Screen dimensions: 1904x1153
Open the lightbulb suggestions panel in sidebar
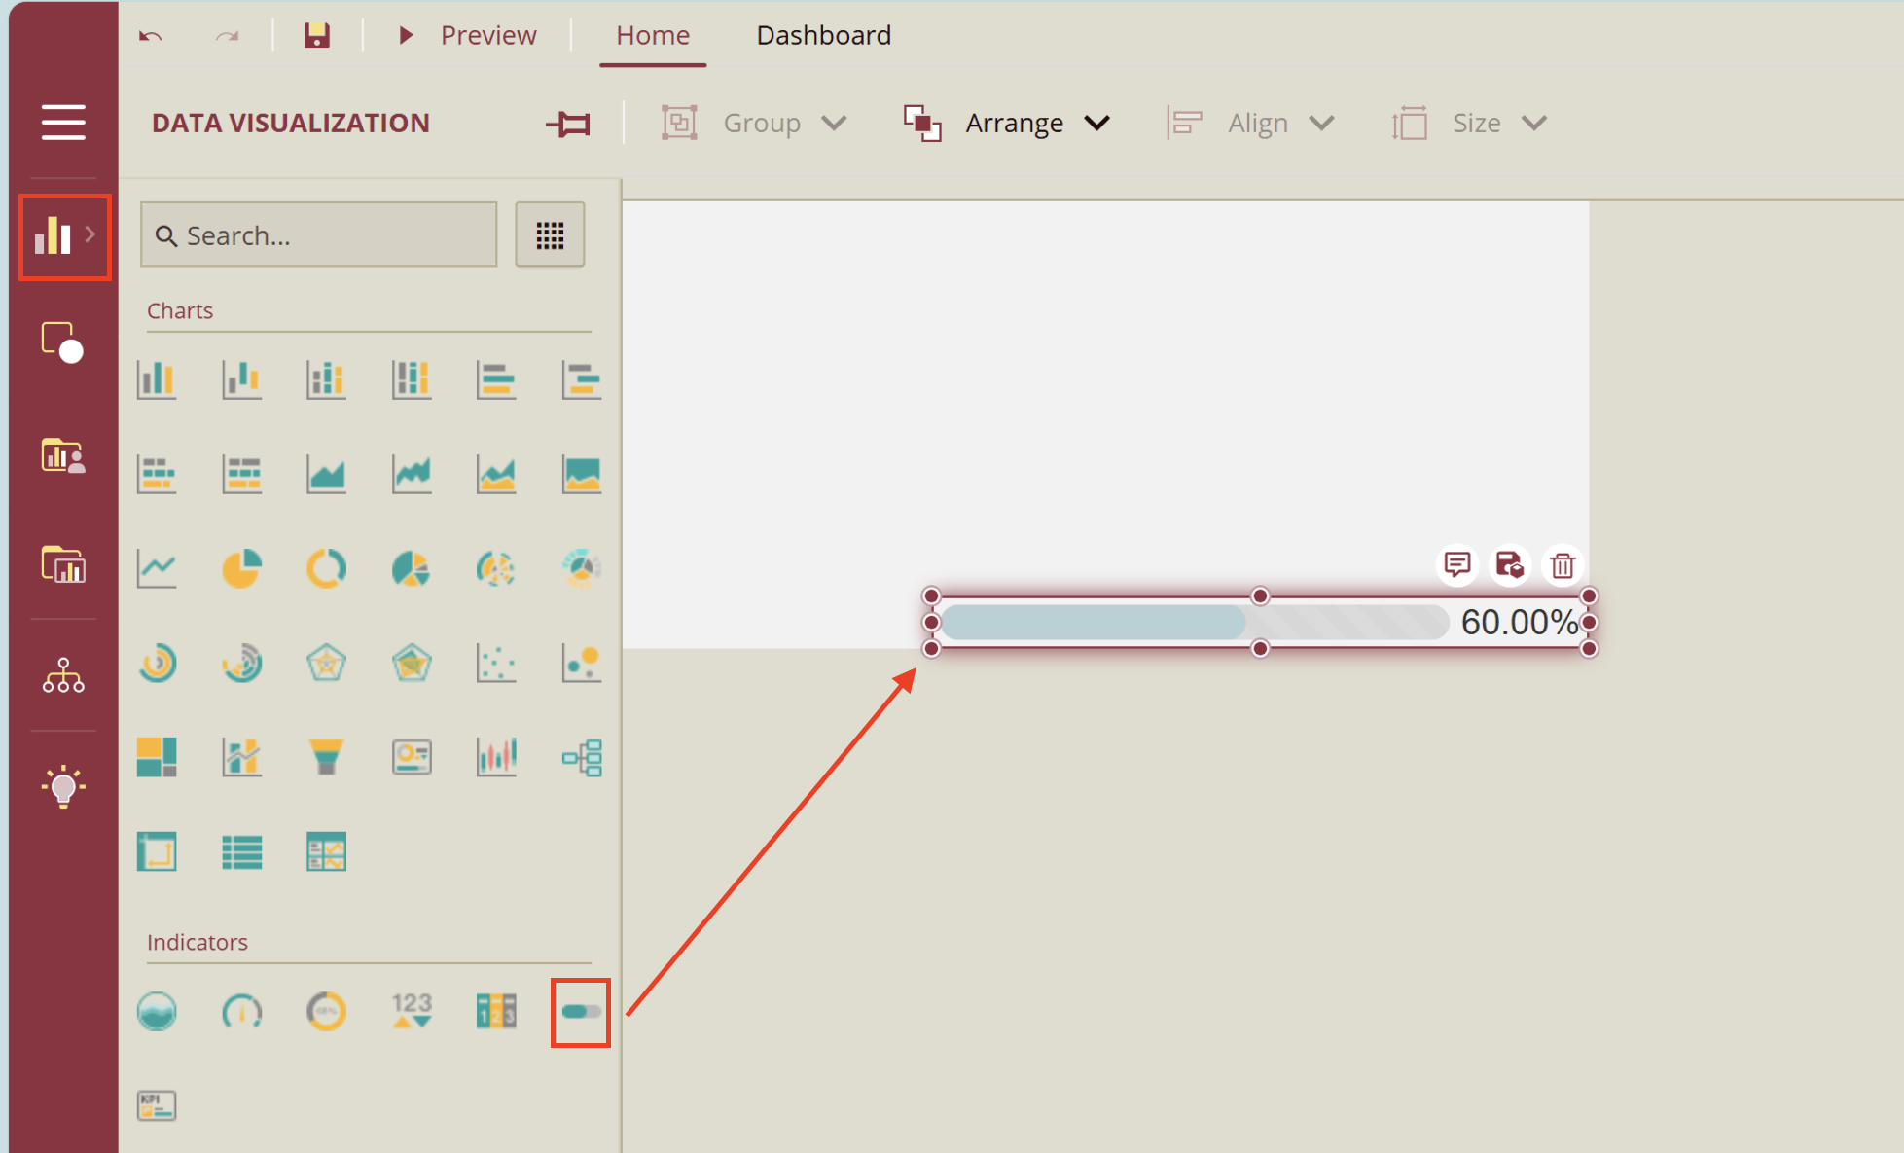coord(63,786)
